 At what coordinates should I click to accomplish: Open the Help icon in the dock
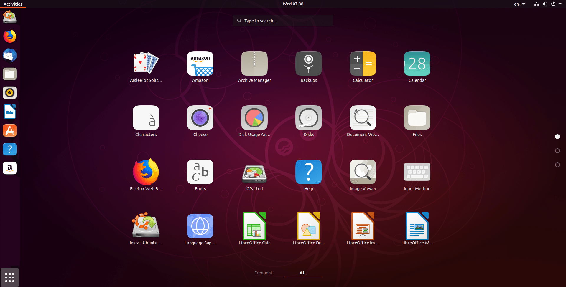pyautogui.click(x=10, y=149)
